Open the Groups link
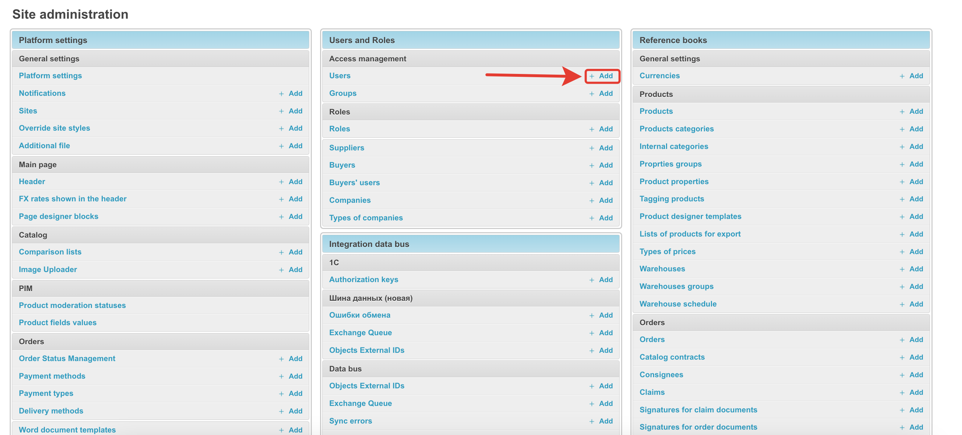Screen dimensions: 962x435 (343, 93)
